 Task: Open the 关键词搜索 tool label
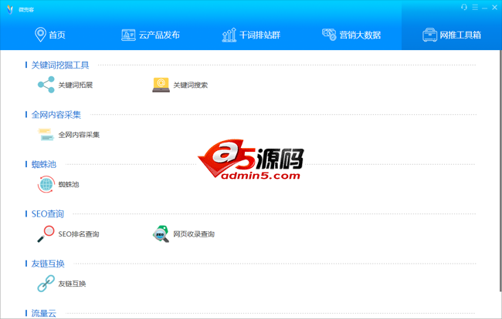tap(191, 85)
